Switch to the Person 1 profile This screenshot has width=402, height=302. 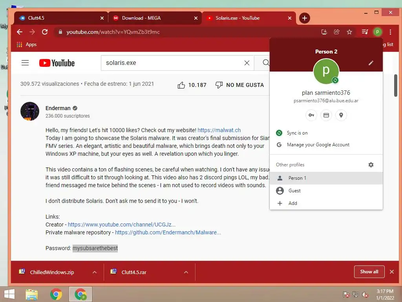[326, 178]
